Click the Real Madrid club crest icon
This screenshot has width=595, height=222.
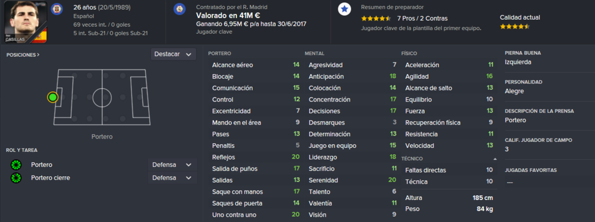180,9
